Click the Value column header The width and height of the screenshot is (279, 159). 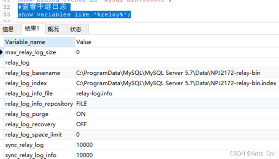click(x=177, y=42)
